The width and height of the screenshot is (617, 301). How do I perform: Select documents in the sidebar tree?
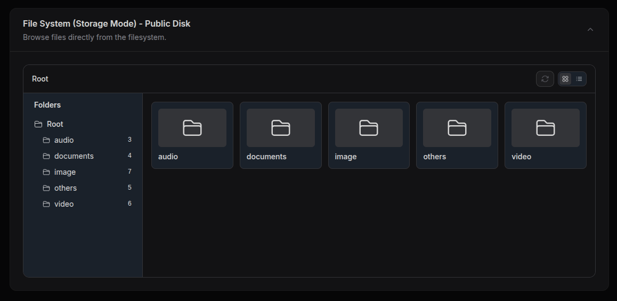[x=74, y=156]
